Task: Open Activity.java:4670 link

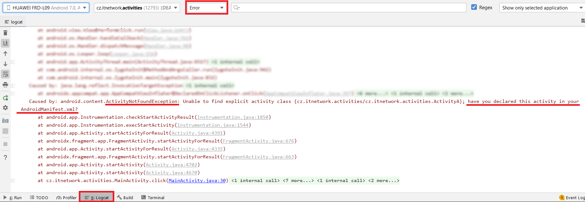Action: coord(171,173)
